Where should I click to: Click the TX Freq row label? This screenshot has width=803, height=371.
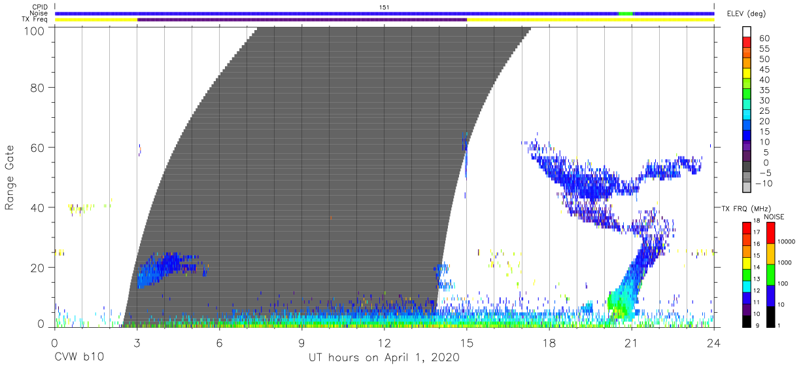coord(35,19)
